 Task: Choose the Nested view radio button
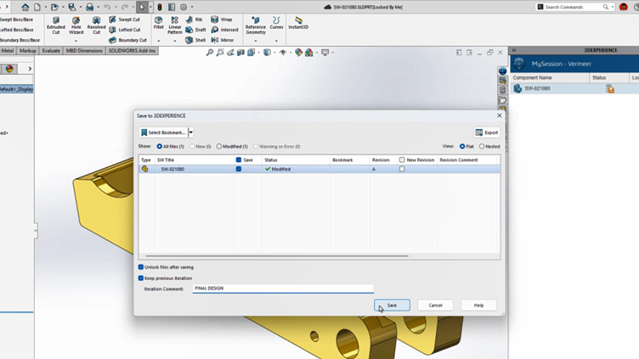tap(482, 146)
